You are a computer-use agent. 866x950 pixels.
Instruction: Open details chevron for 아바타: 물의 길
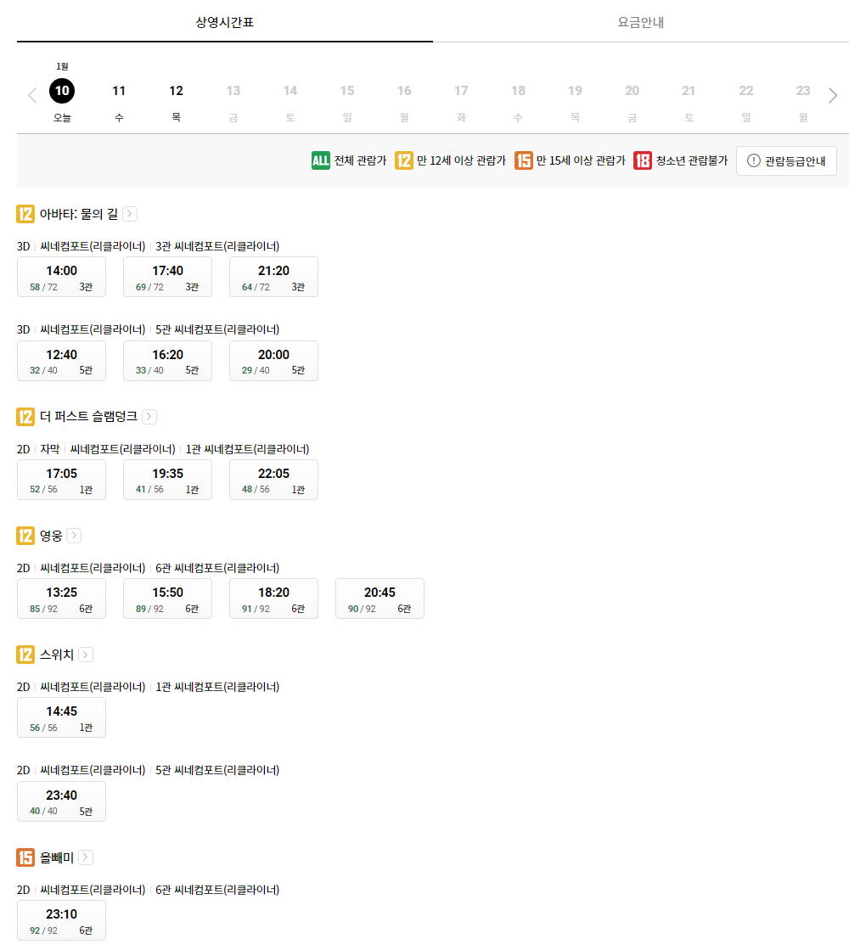[130, 214]
